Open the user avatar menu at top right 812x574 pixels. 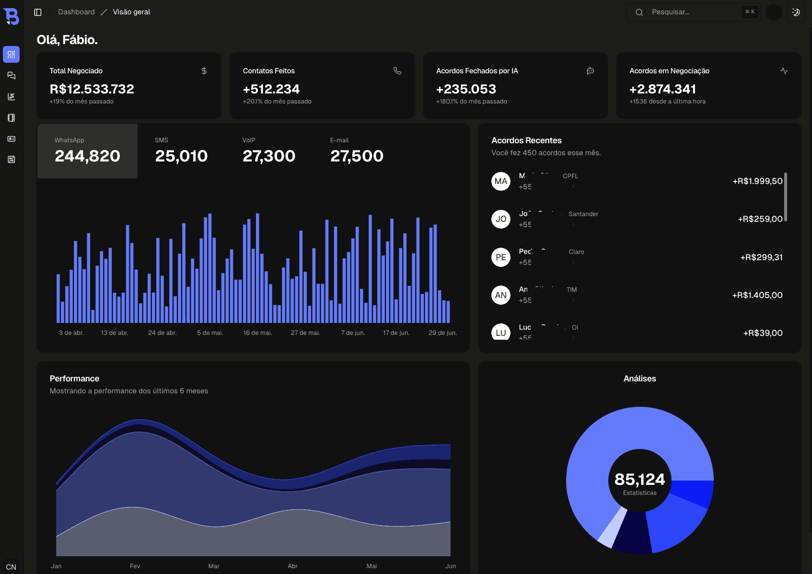coord(774,12)
